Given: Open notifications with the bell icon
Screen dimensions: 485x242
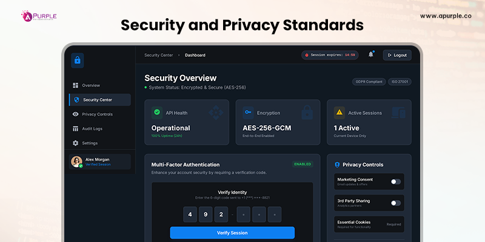Looking at the screenshot, I should coord(371,54).
